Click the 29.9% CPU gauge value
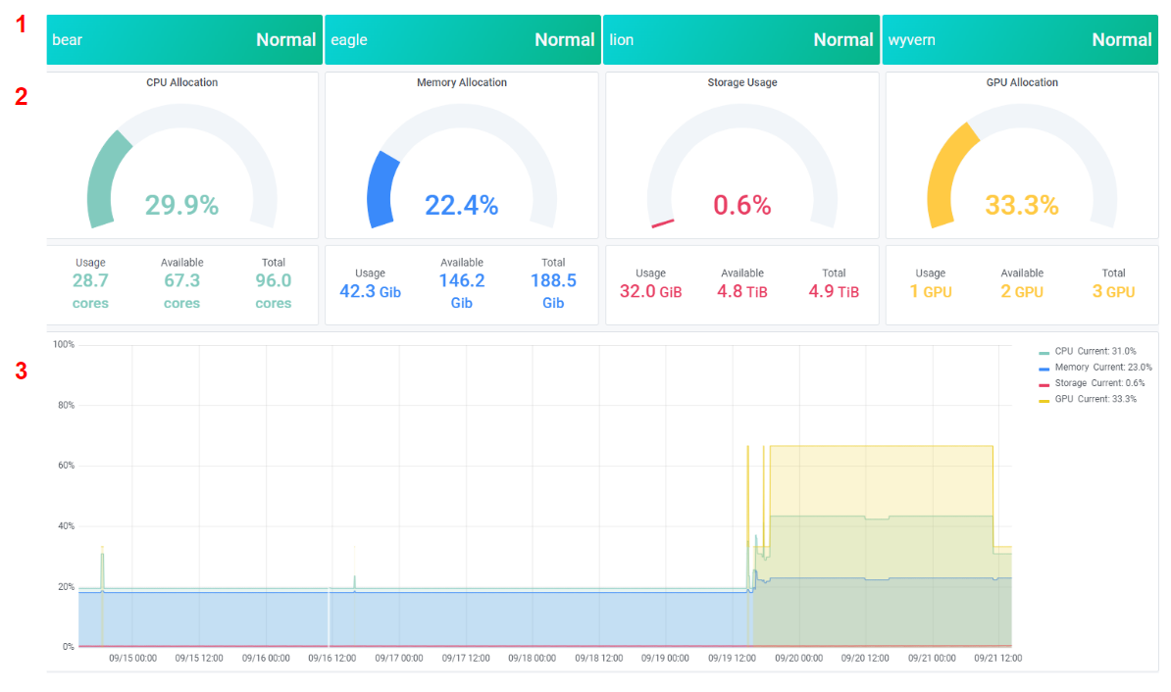This screenshot has height=692, width=1171. click(182, 205)
